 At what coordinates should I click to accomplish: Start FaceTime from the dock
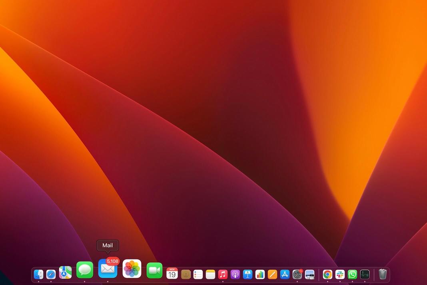(x=154, y=270)
